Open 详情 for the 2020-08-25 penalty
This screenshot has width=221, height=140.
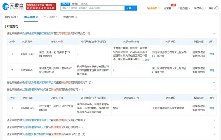(x=212, y=108)
